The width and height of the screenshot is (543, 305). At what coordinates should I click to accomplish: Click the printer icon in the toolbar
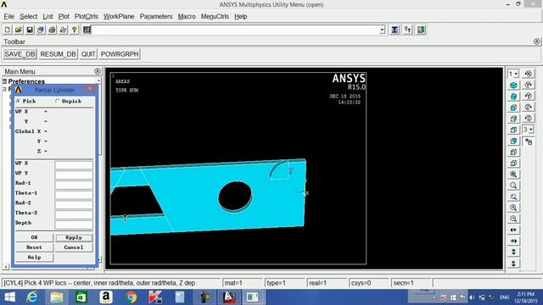tap(52, 30)
